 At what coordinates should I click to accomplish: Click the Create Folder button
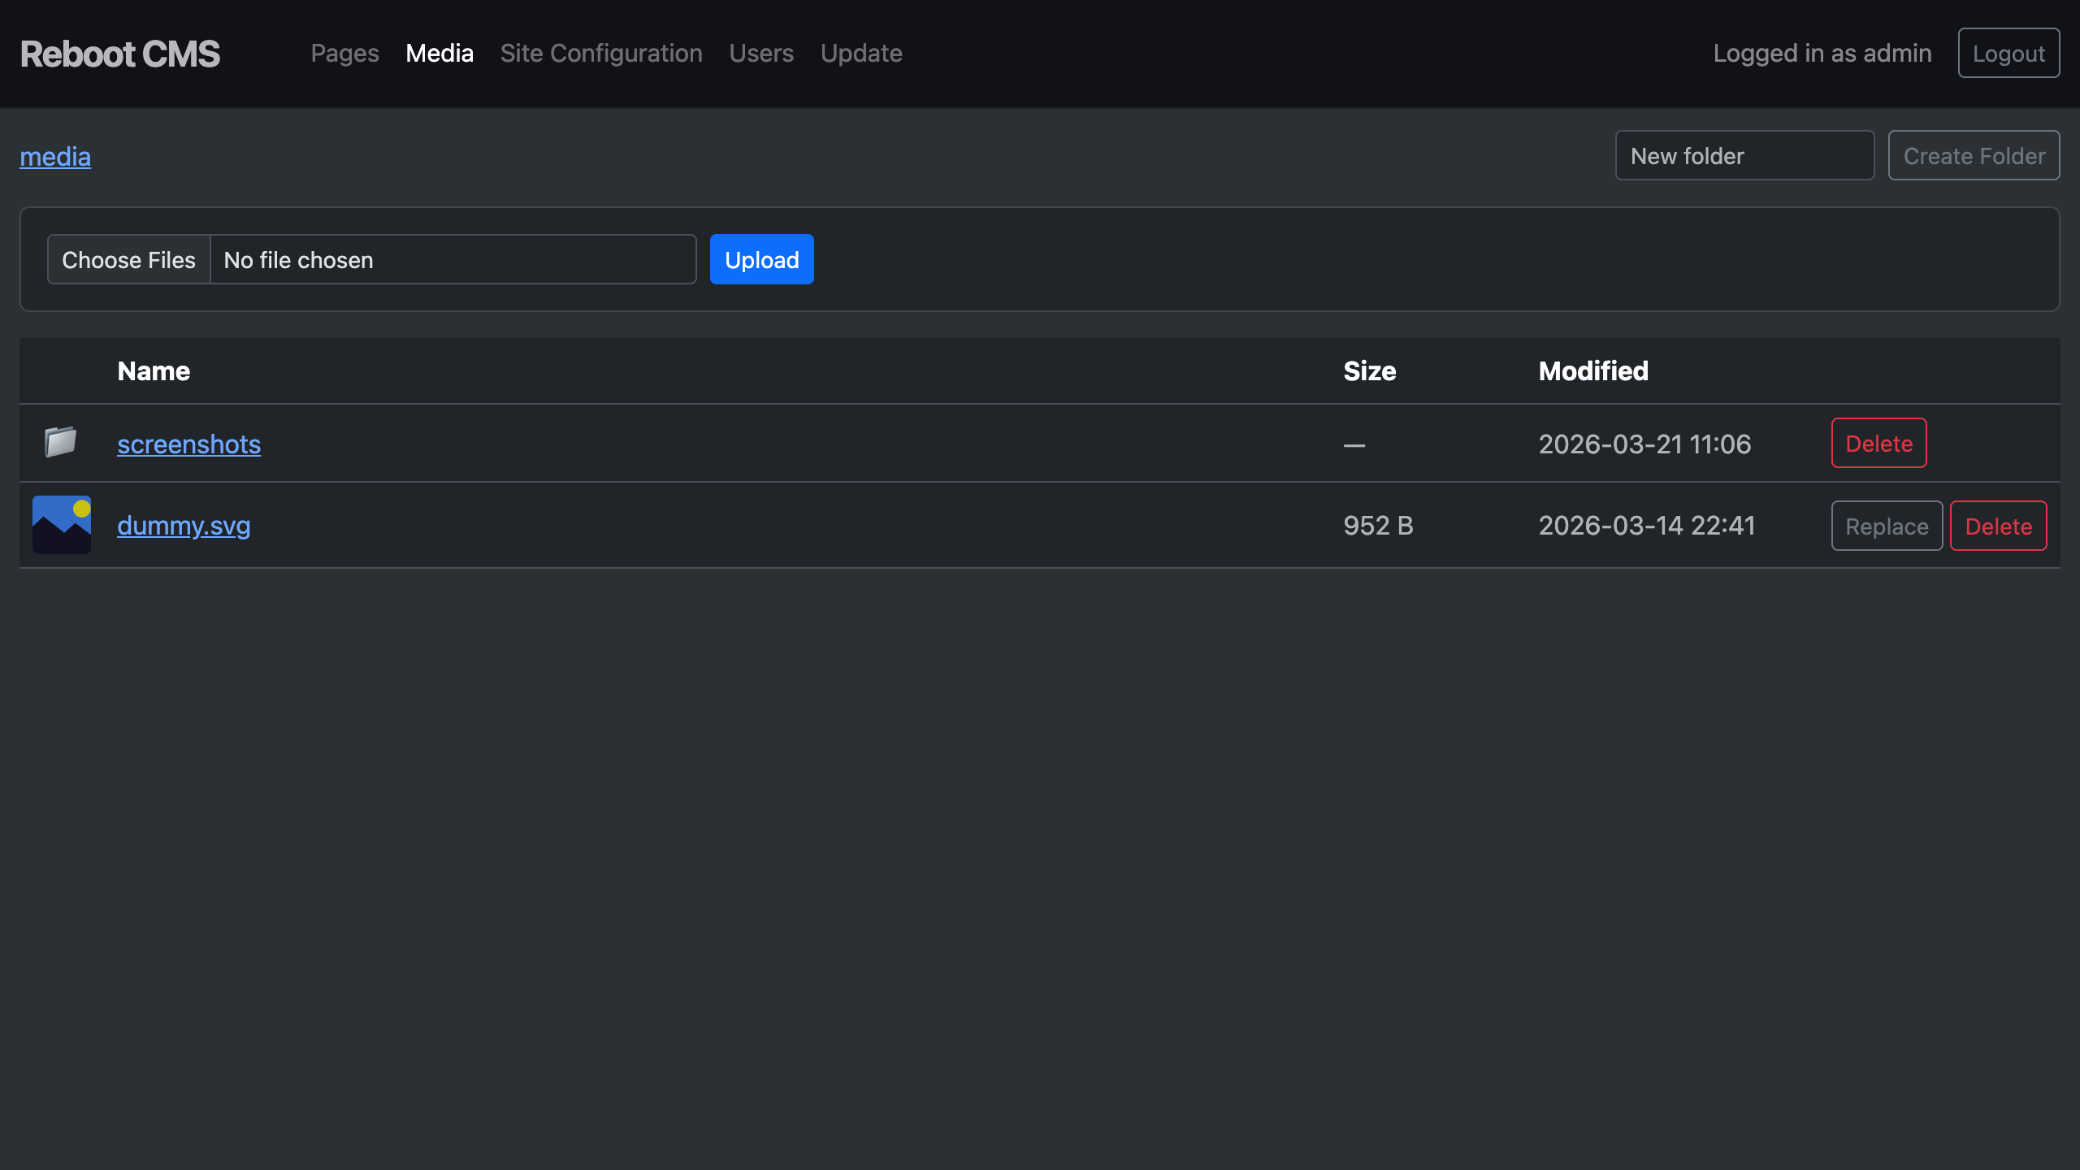pos(1974,155)
